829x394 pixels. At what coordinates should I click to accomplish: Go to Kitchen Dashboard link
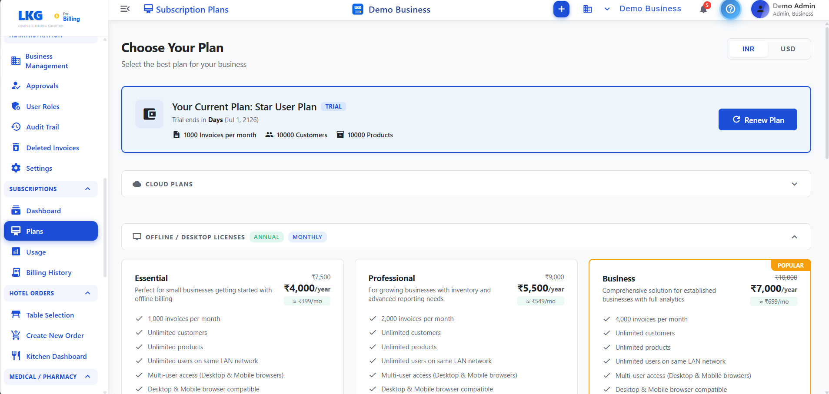point(56,356)
